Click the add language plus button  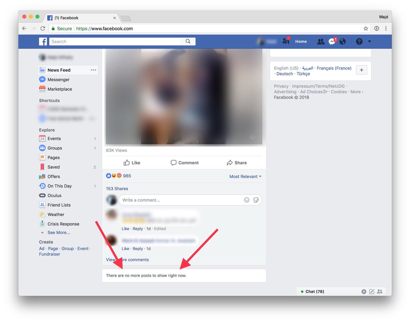coord(361,70)
